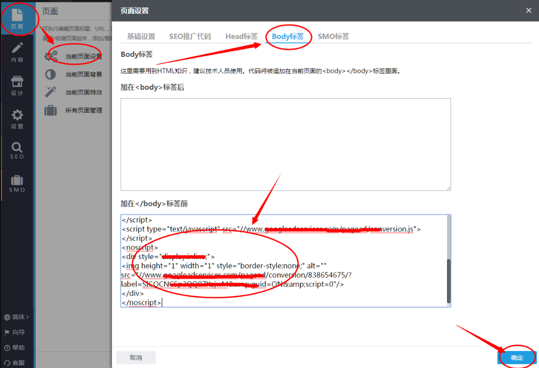Open 所有页面管理 page management item
The height and width of the screenshot is (368, 539).
[83, 110]
